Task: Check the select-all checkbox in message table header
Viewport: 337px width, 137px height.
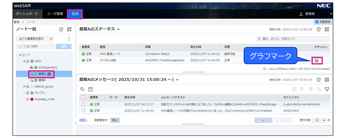Action: pyautogui.click(x=83, y=97)
